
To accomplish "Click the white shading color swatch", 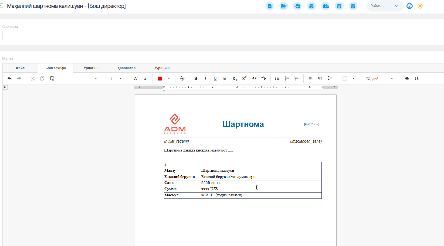I will (345, 79).
